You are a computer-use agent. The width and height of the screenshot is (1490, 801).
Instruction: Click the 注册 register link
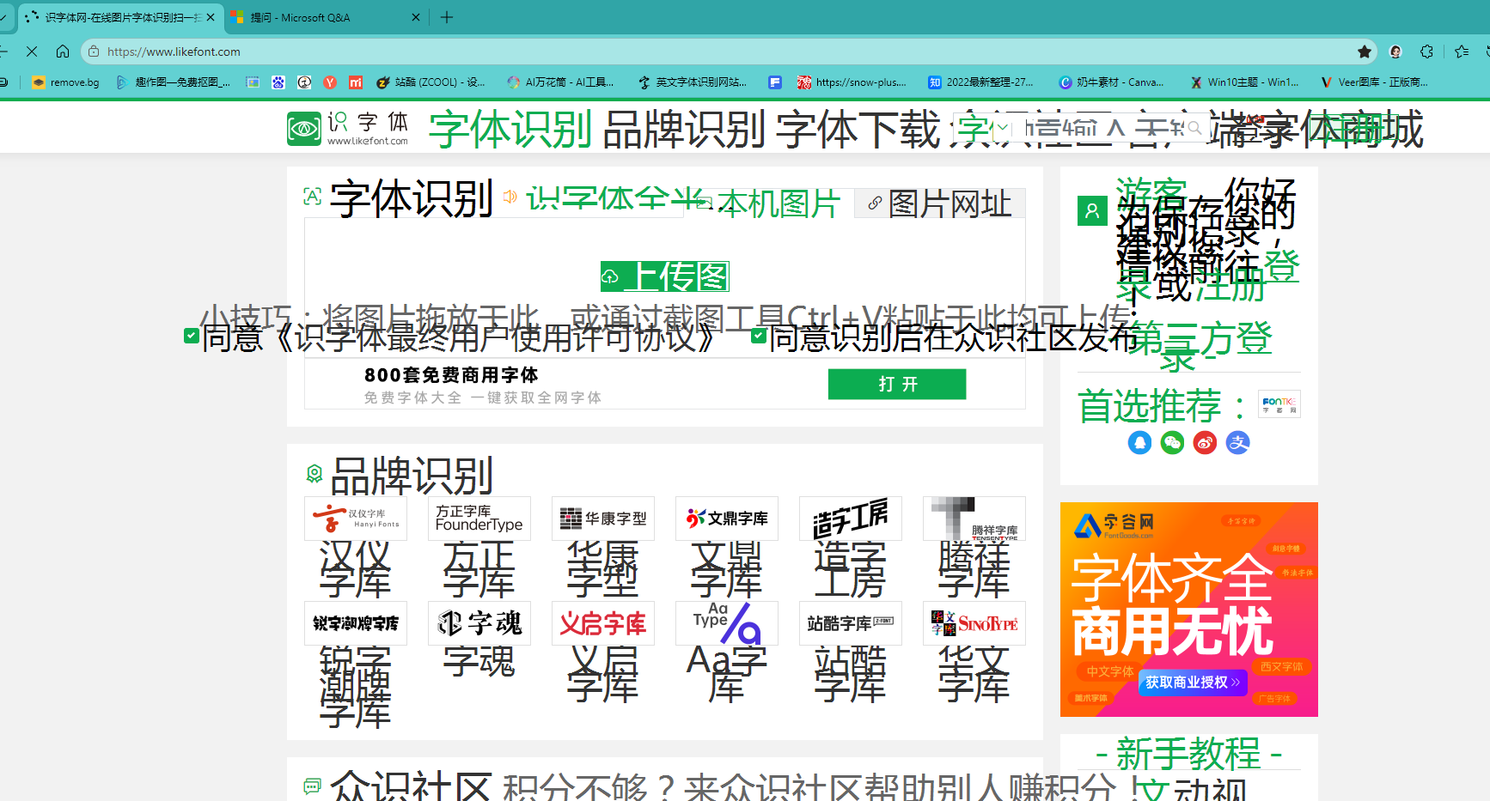coord(1230,286)
